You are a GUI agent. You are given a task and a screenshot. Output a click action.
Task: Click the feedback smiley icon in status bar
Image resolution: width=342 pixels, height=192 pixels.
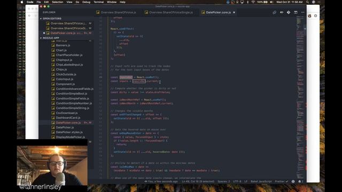click(x=293, y=181)
